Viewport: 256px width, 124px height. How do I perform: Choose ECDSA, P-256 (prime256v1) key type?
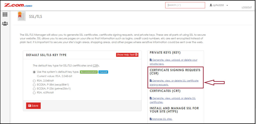[x=34, y=89]
